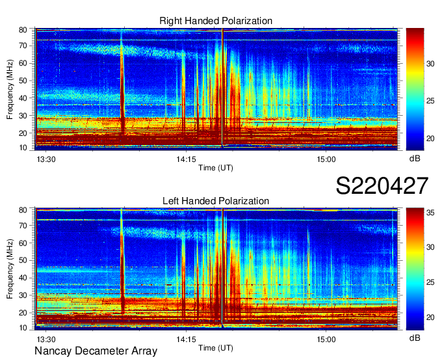This screenshot has height=359, width=442.
Task: Click the 15:00 tick label on bottom plot
Action: [x=326, y=339]
